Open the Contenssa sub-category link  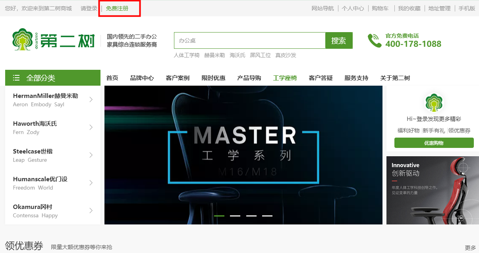pyautogui.click(x=26, y=216)
